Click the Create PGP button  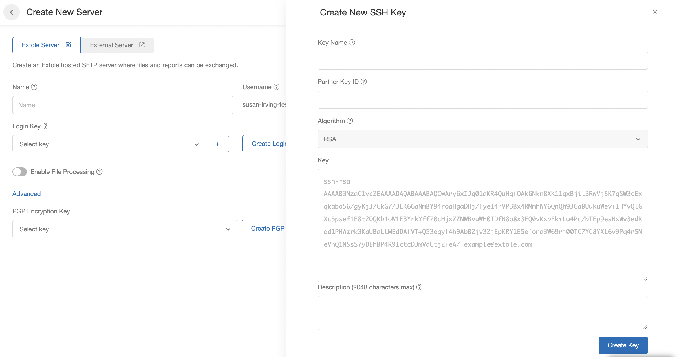264,229
